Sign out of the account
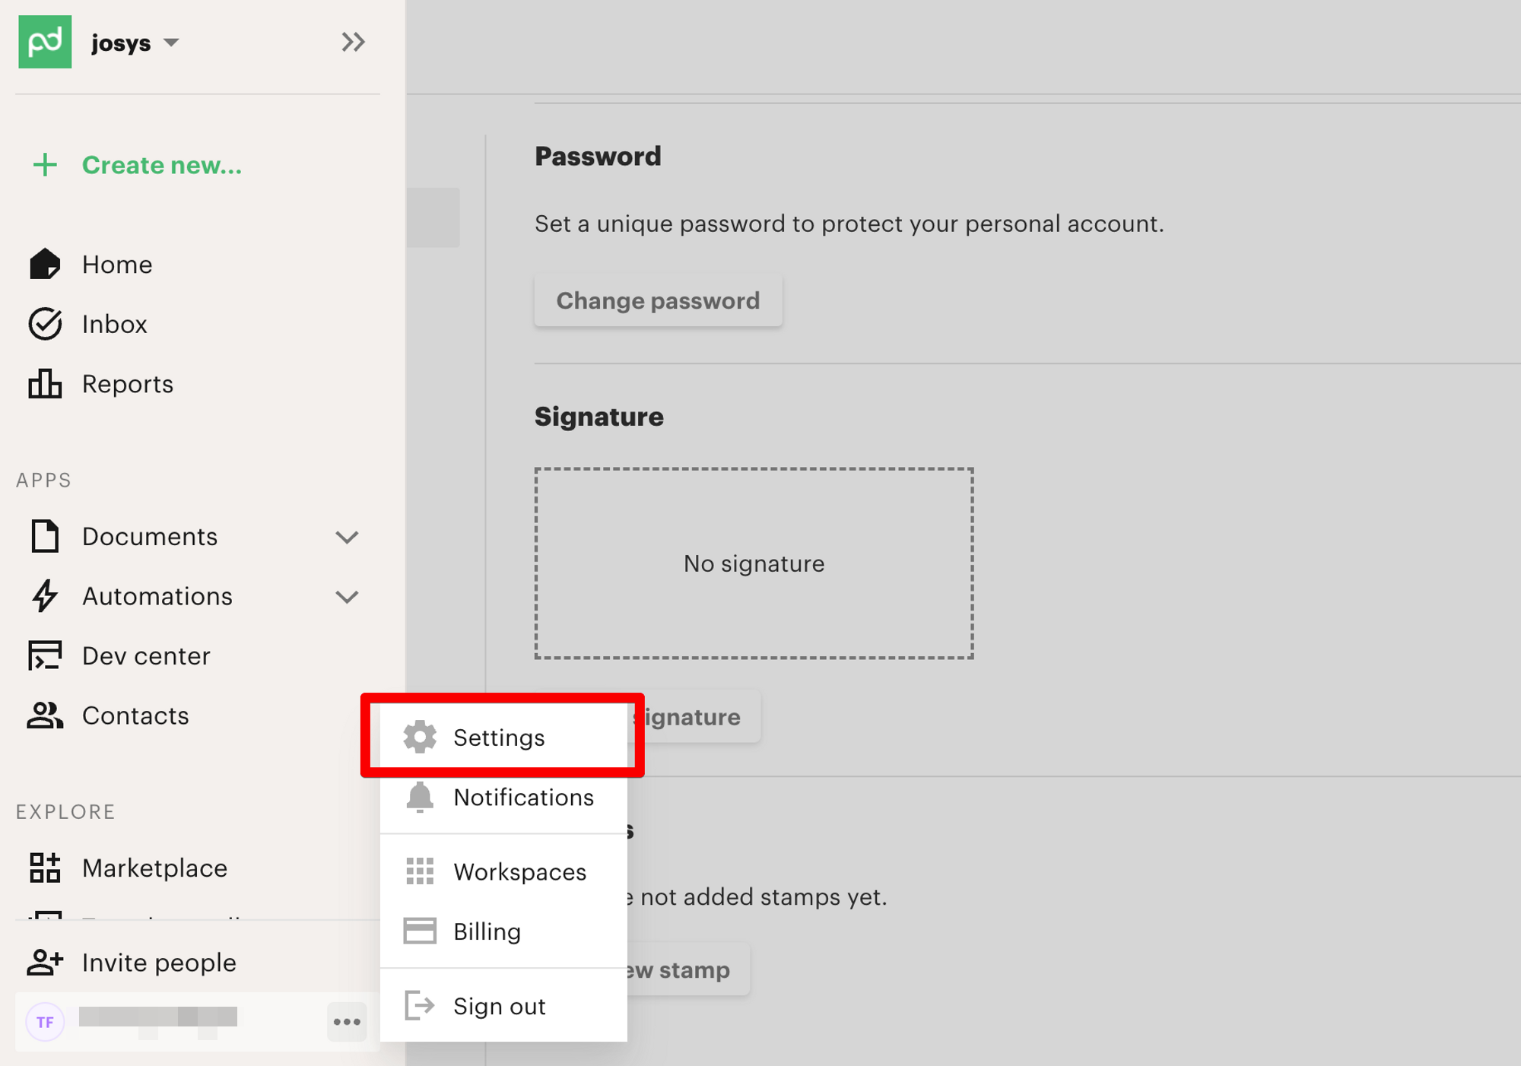 [x=499, y=1006]
